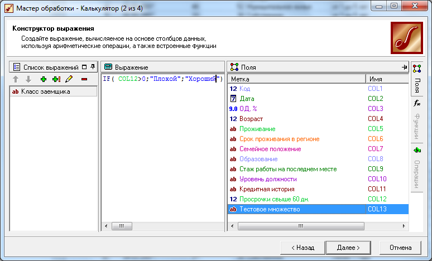This screenshot has height=261, width=432.
Task: Select the Образование field row
Action: pos(318,159)
